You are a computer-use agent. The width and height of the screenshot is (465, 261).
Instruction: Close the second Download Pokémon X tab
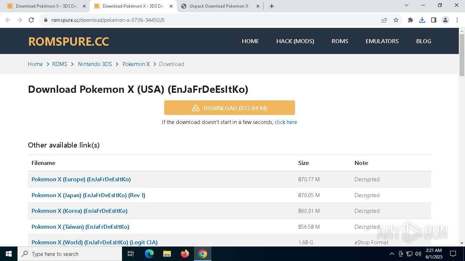coord(171,6)
